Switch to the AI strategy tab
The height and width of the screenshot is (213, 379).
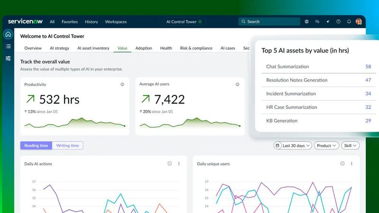(60, 48)
